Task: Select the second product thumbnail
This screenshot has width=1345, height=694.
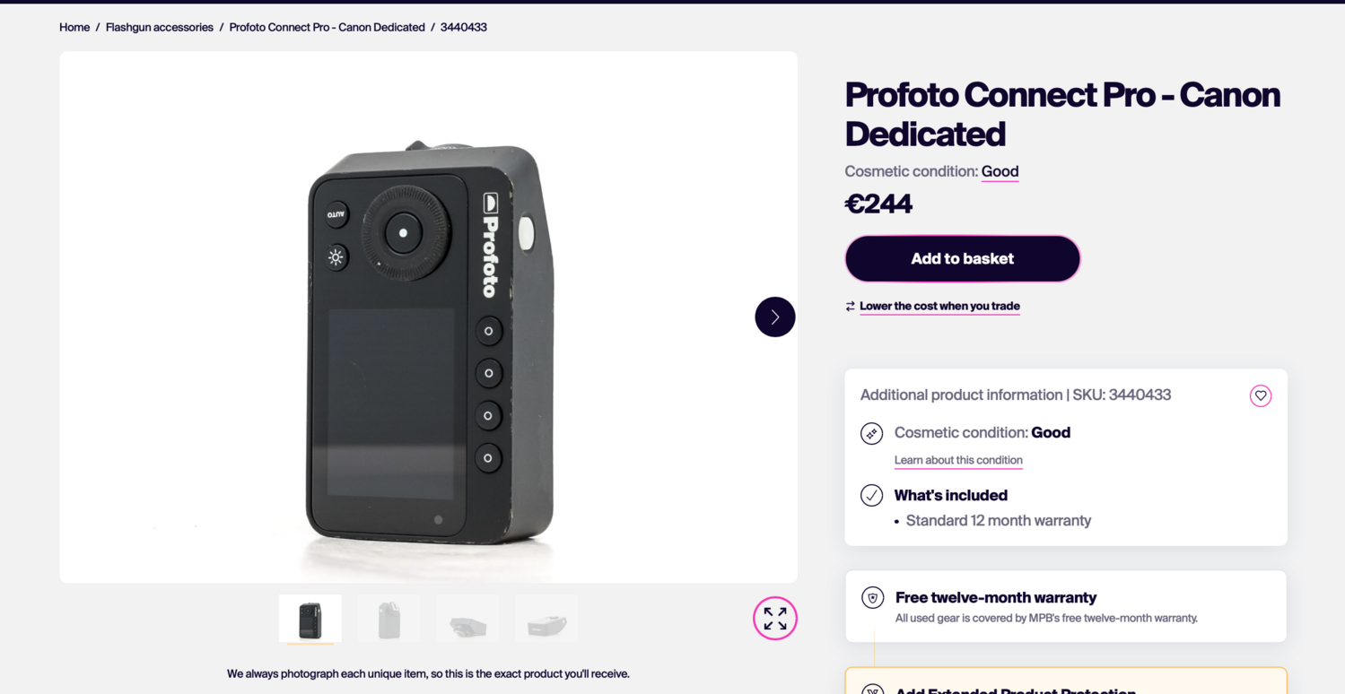Action: click(x=389, y=619)
